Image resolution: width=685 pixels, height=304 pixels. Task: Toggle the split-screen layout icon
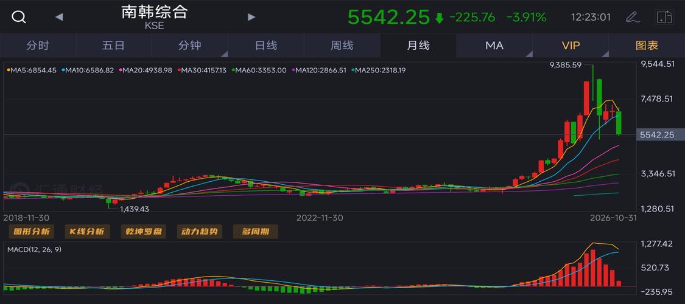tap(664, 17)
